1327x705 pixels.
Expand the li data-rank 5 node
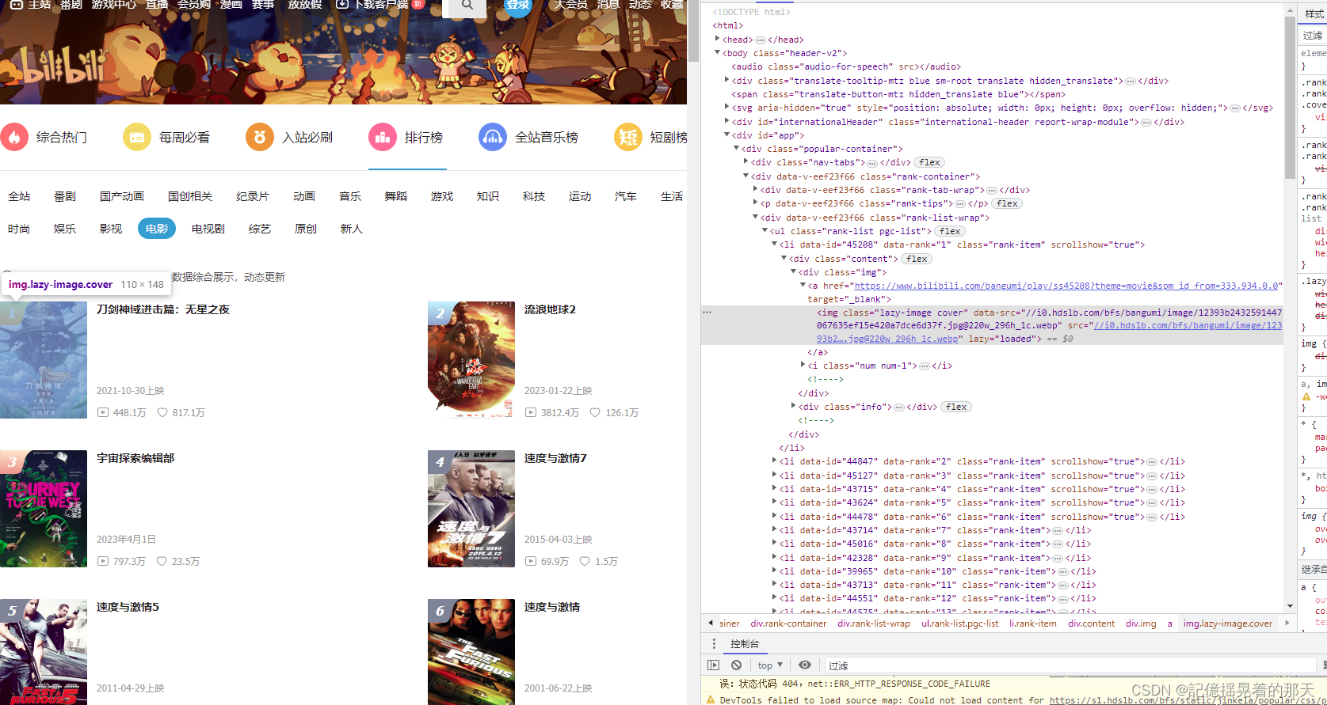(774, 502)
